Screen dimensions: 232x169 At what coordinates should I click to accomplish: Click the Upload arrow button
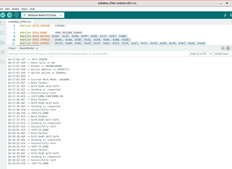9,15
